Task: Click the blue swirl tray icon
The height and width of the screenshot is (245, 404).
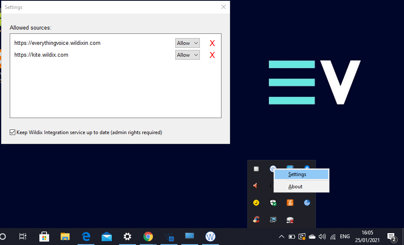Action: pos(307,203)
